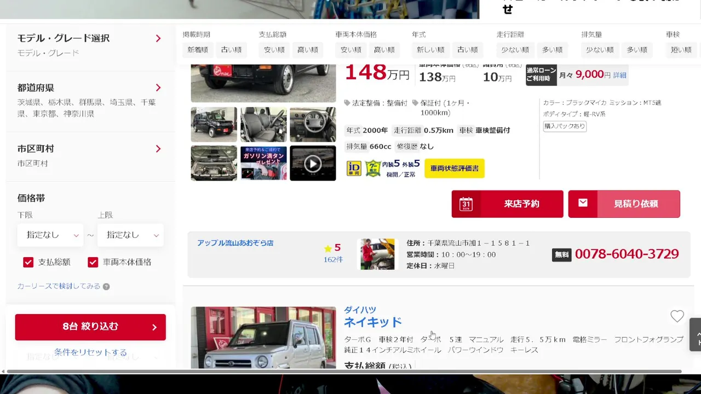Expand the 市区町村 city selector
The height and width of the screenshot is (394, 701).
click(158, 149)
